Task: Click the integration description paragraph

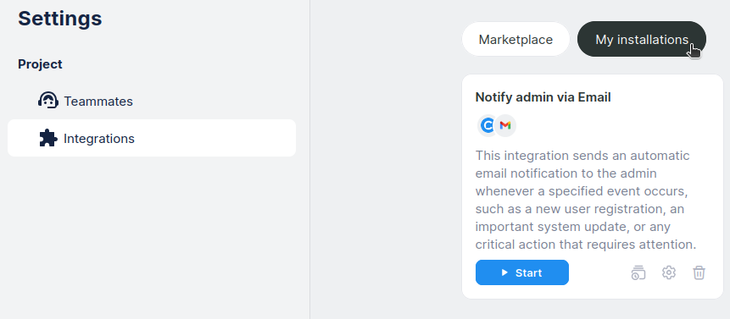Action: 586,200
